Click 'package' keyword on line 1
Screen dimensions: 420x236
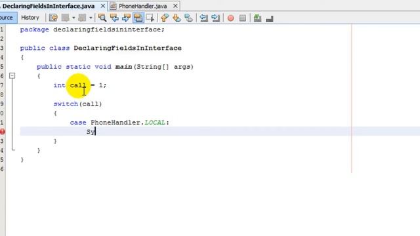coord(34,29)
